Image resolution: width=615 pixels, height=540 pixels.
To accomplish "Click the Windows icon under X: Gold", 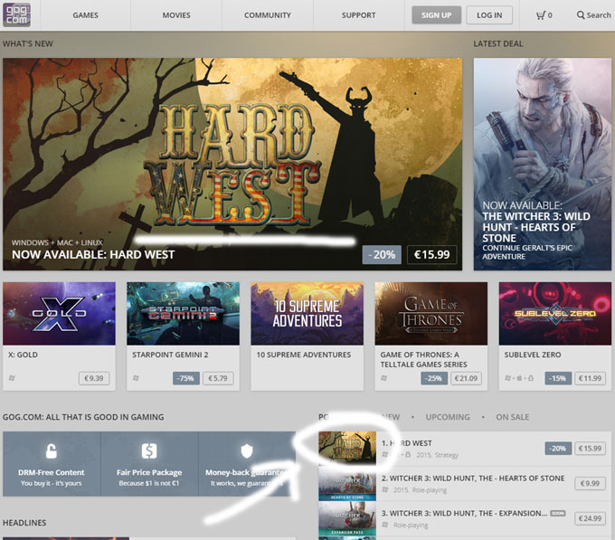I will click(12, 378).
